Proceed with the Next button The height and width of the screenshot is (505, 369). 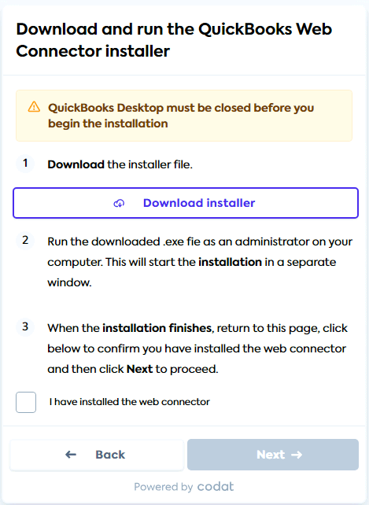coord(273,455)
